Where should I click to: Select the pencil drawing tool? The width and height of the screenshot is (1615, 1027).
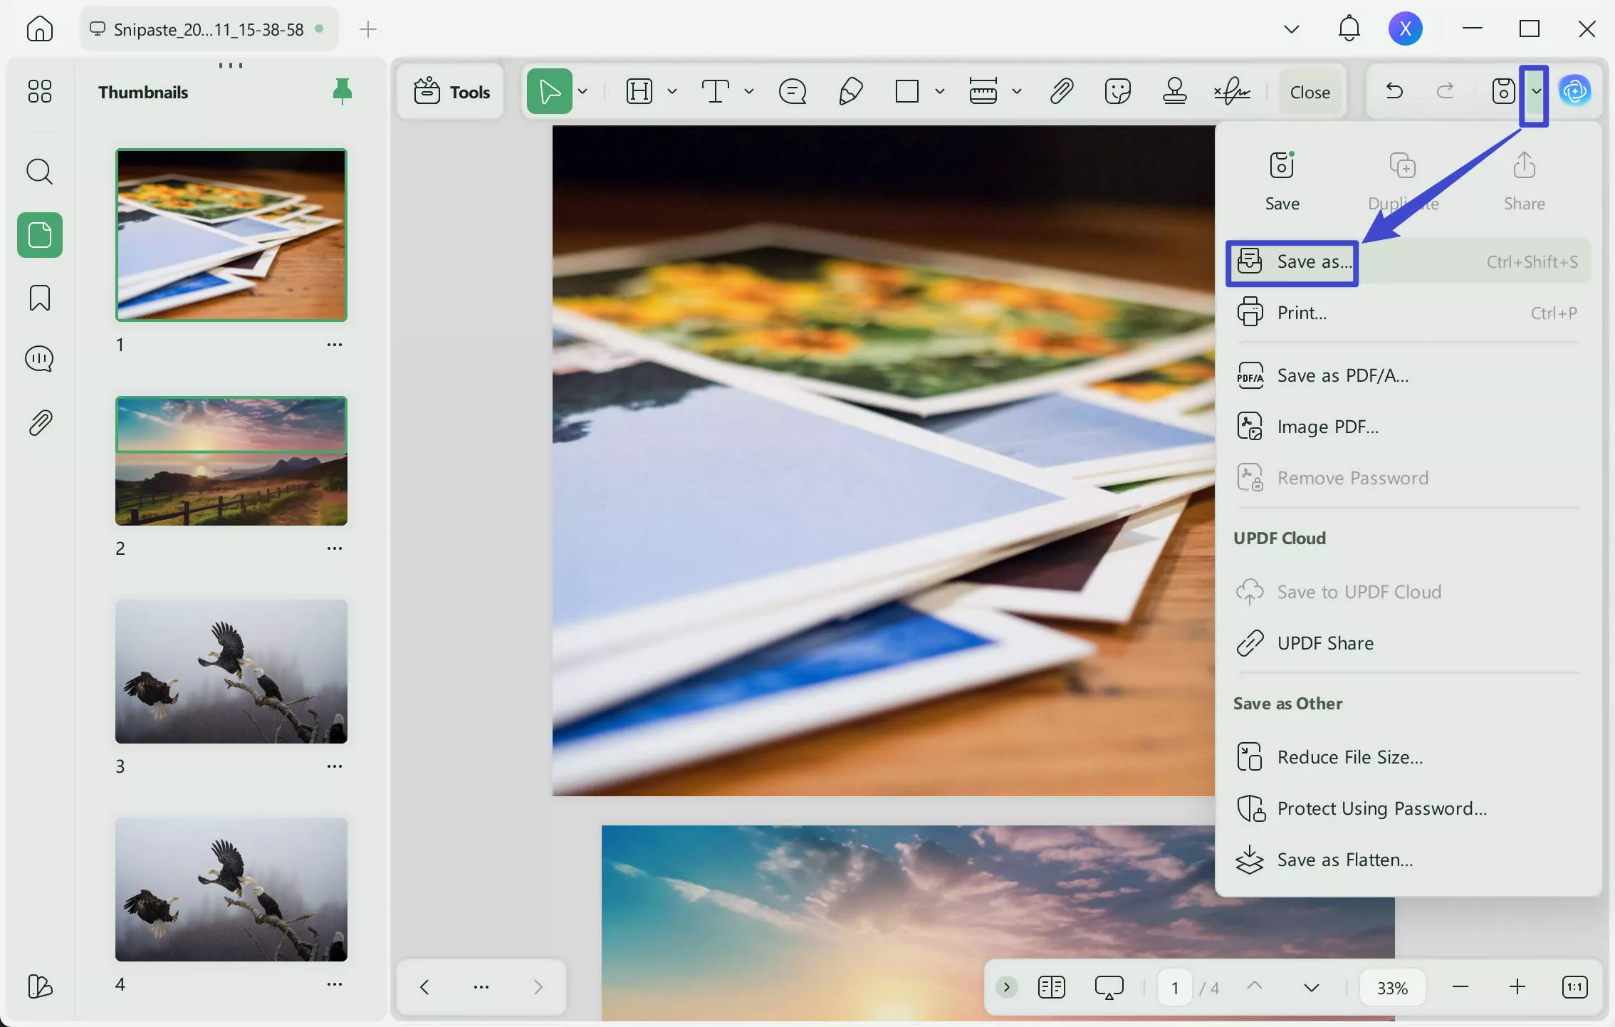850,91
